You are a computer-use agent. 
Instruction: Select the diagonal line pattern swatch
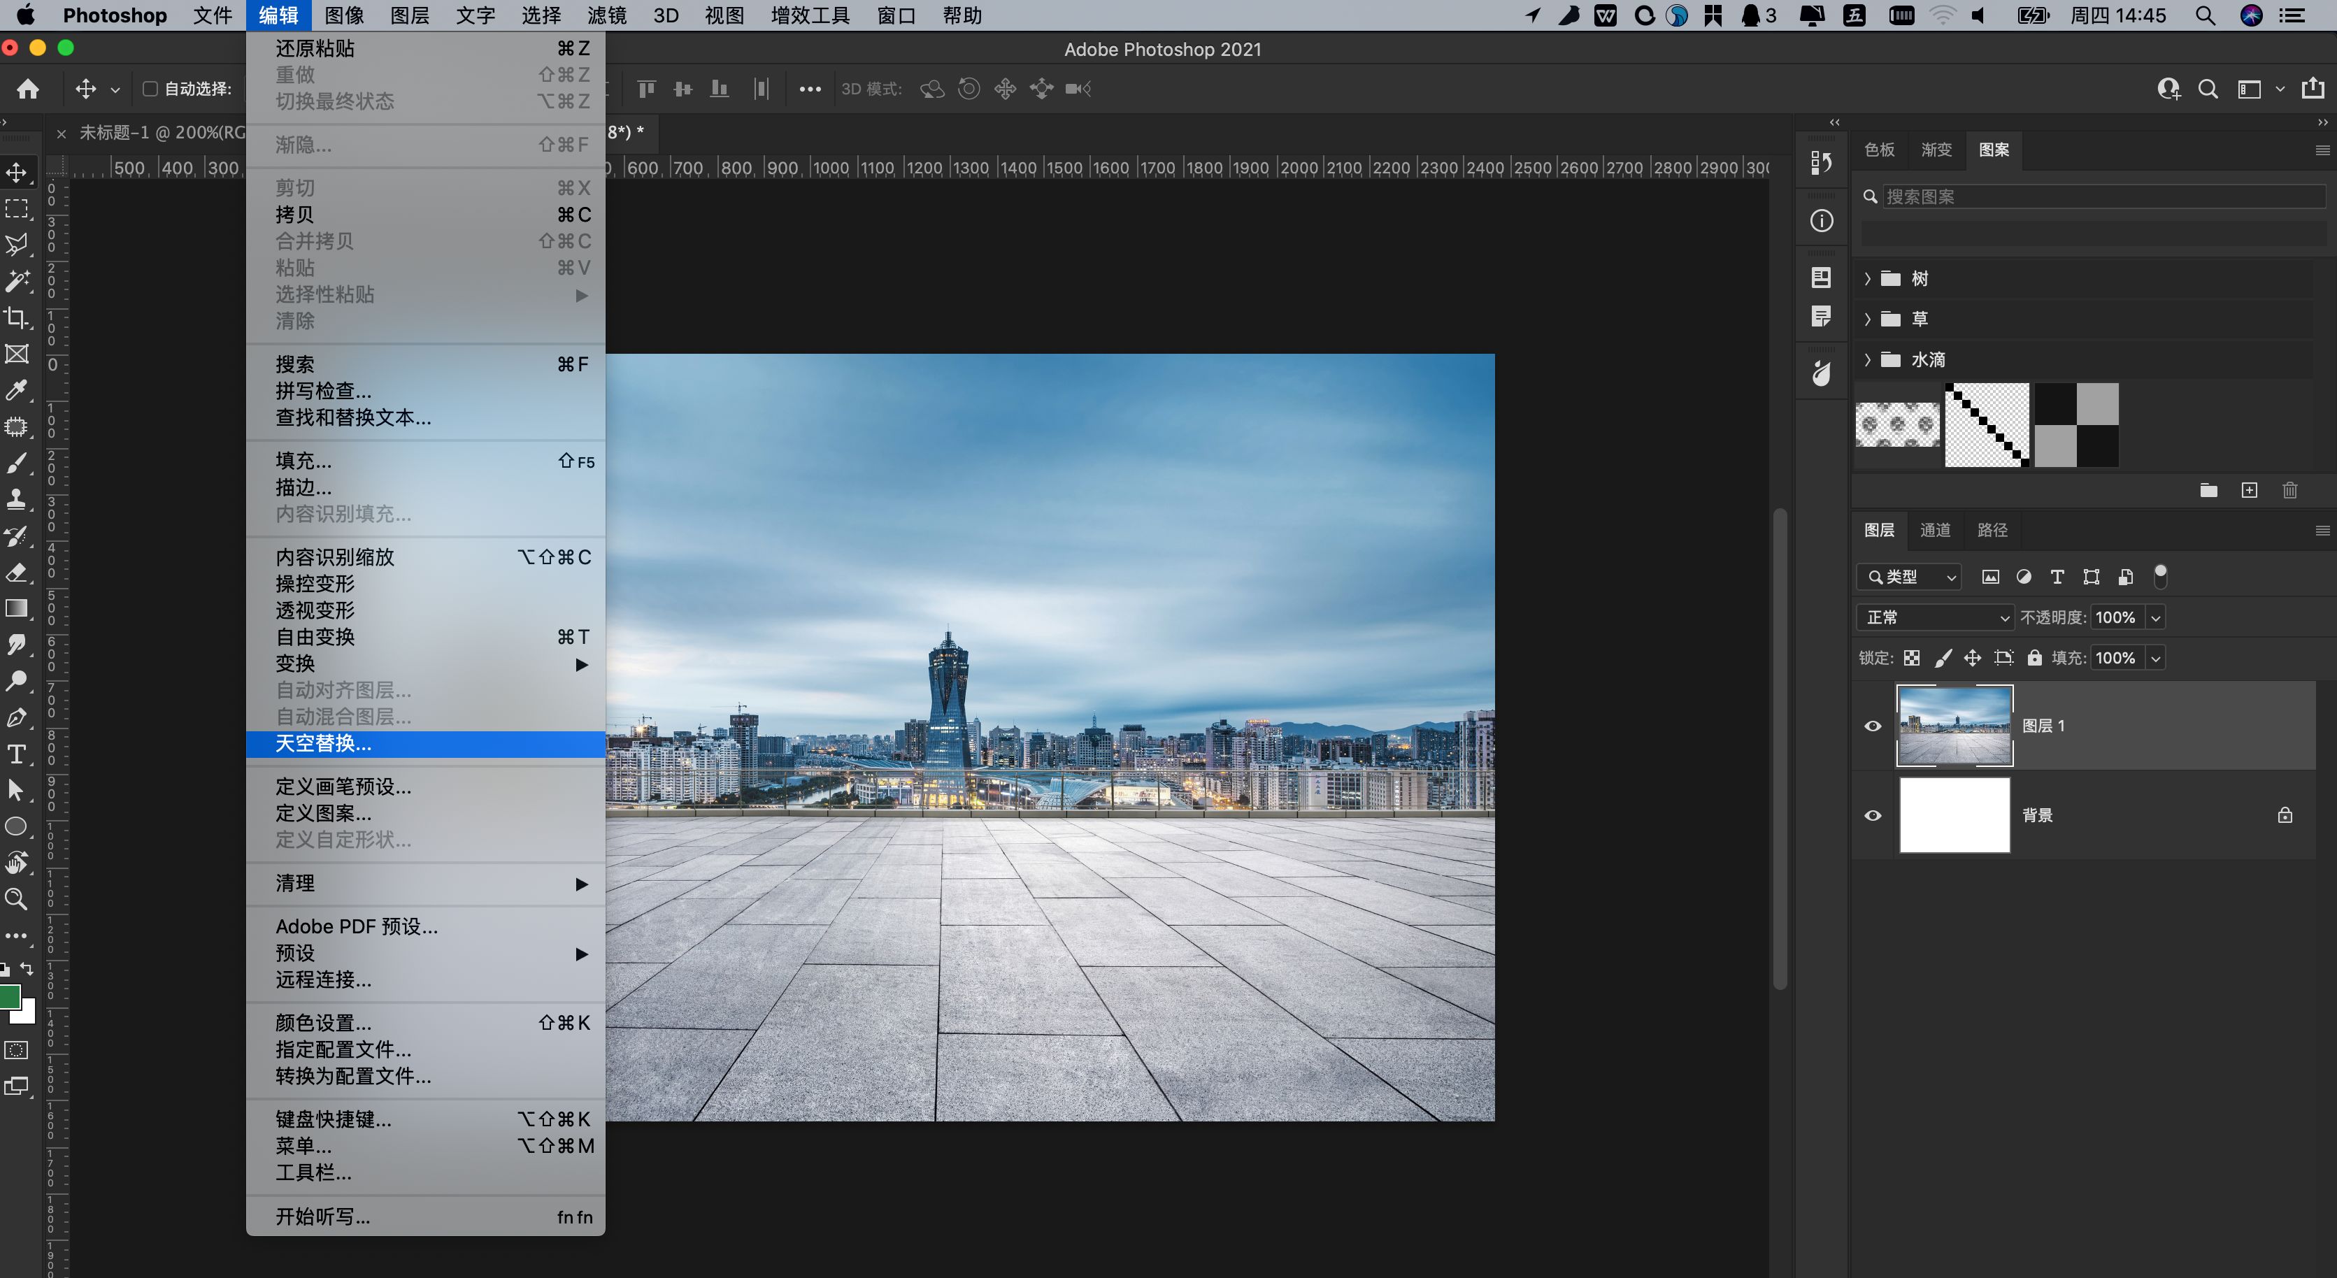1987,424
